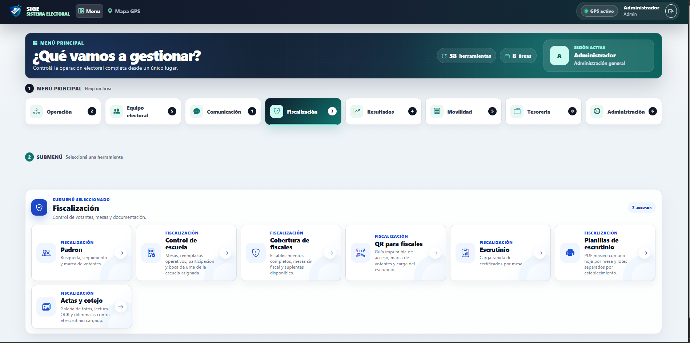Click the Operación hierarchy icon
The image size is (690, 343).
36,111
